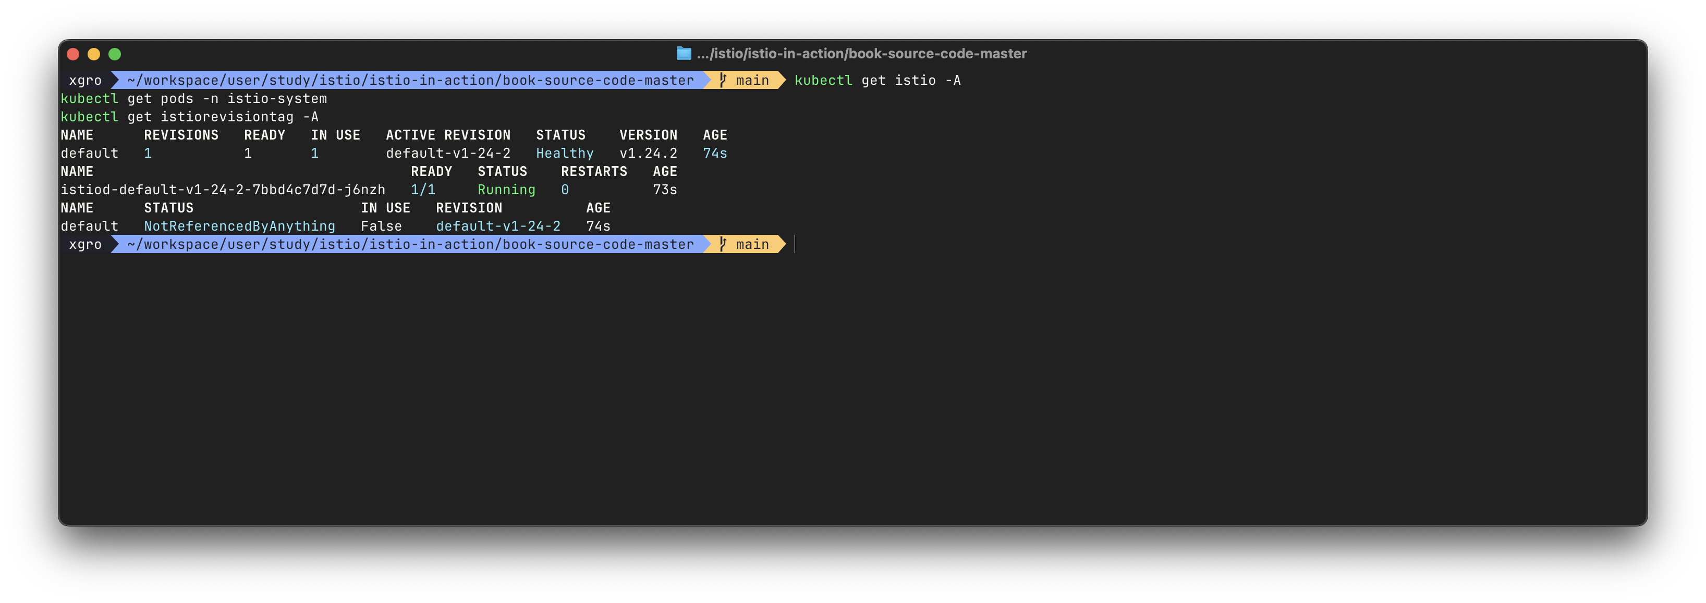Image resolution: width=1706 pixels, height=603 pixels.
Task: Click the False in-use value
Action: (382, 226)
